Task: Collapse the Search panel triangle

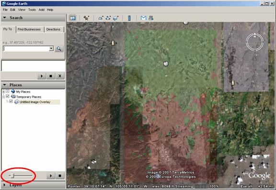Action: coord(5,18)
